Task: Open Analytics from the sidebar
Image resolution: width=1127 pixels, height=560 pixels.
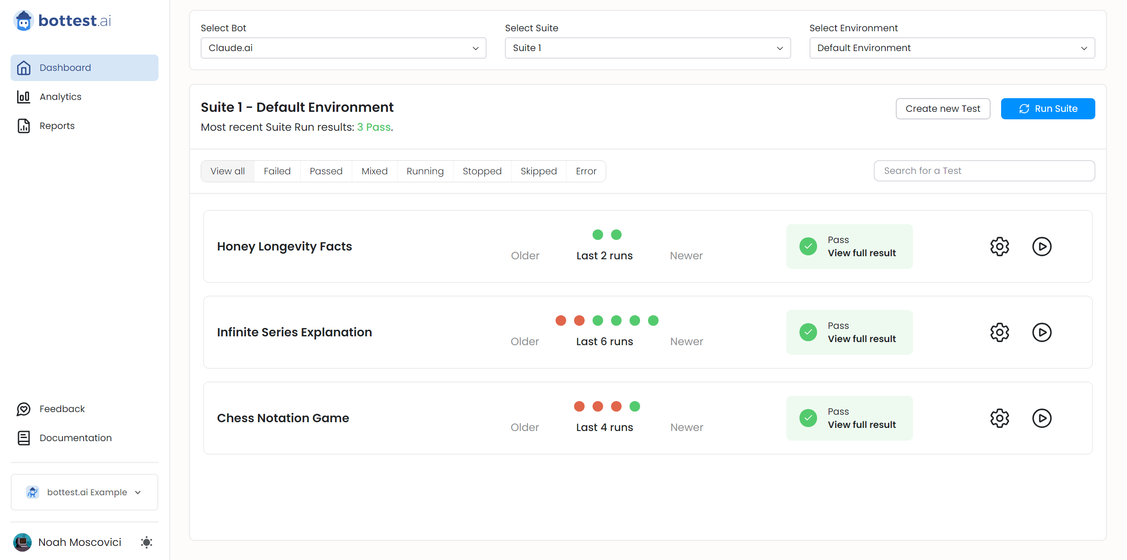Action: coord(60,97)
